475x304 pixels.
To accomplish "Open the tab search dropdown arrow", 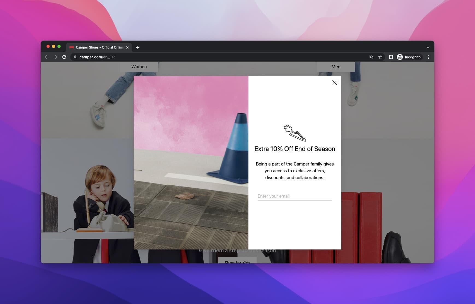I will [x=428, y=47].
